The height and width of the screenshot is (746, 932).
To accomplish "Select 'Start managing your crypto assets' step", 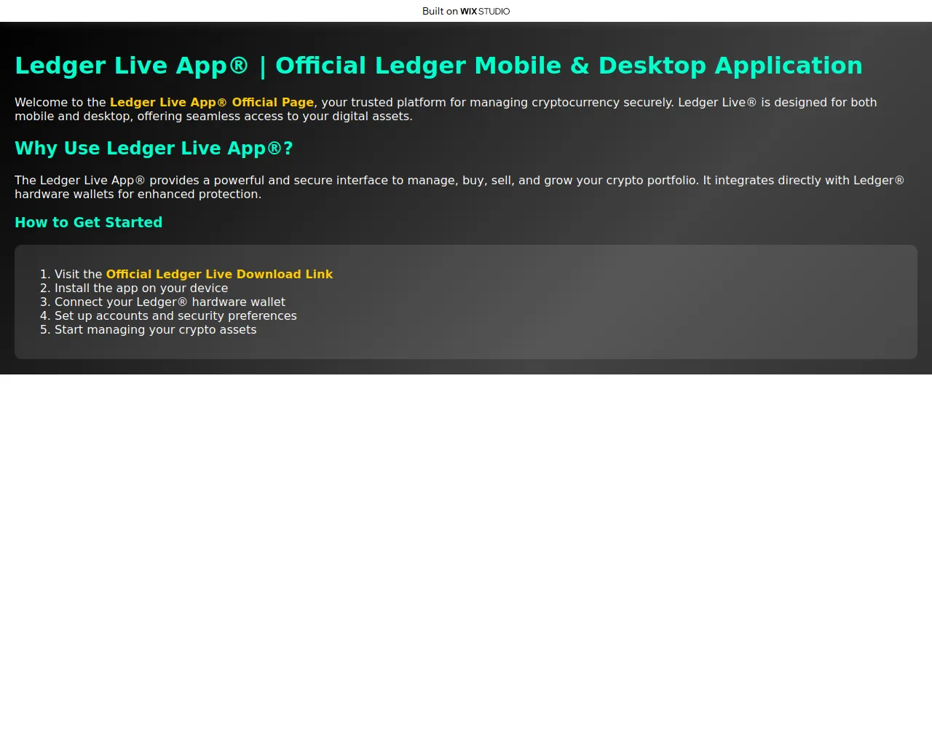I will 155,330.
